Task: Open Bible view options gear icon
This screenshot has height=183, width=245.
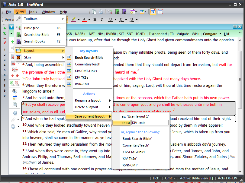Action: [13, 126]
